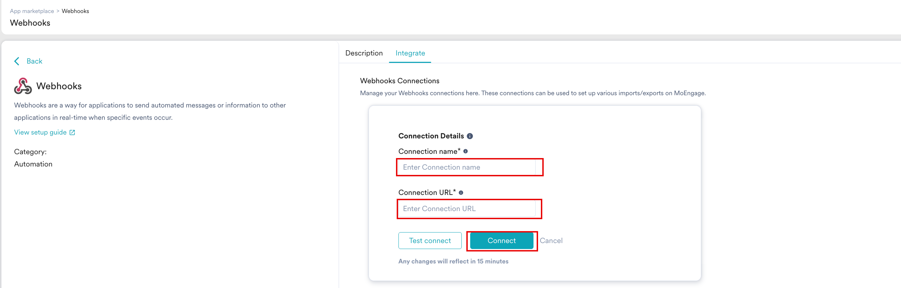Focus the Enter Connection URL field
Viewport: 901px width, 288px height.
467,209
